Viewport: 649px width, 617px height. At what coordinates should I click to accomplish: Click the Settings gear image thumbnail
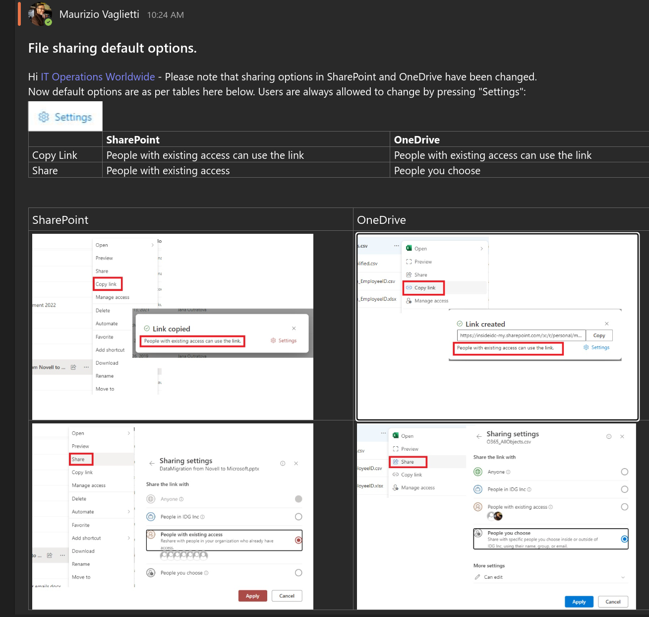[x=65, y=117]
